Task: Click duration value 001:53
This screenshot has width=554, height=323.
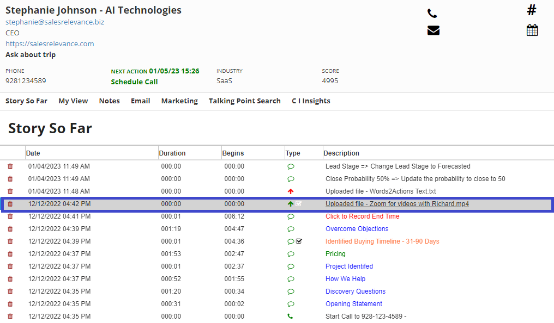Action: click(171, 254)
